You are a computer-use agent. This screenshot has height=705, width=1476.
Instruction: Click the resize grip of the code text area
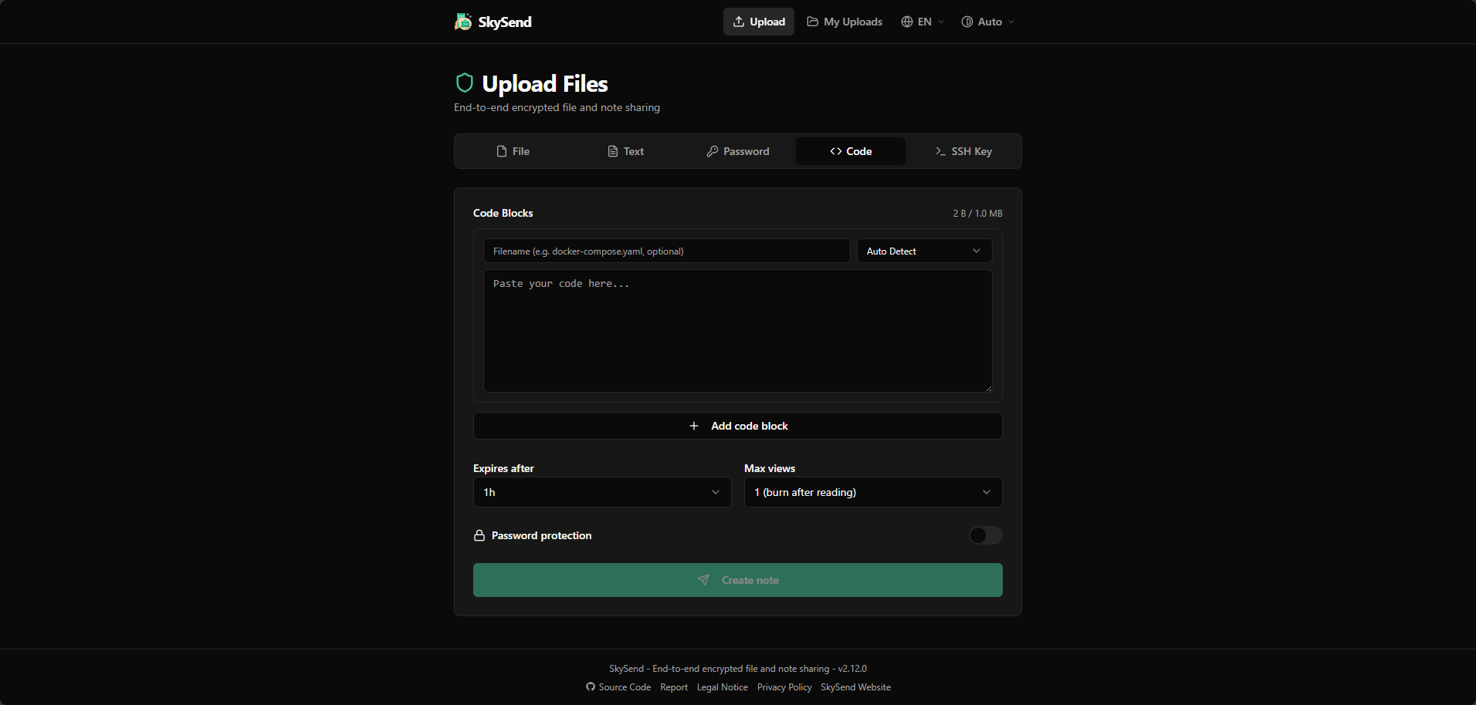pyautogui.click(x=988, y=388)
